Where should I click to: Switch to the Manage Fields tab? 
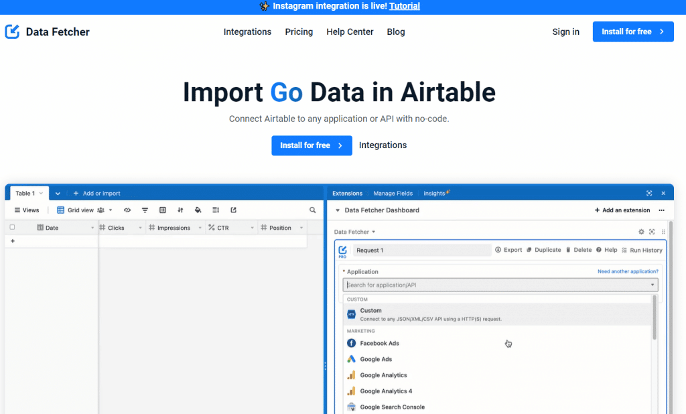coord(393,194)
